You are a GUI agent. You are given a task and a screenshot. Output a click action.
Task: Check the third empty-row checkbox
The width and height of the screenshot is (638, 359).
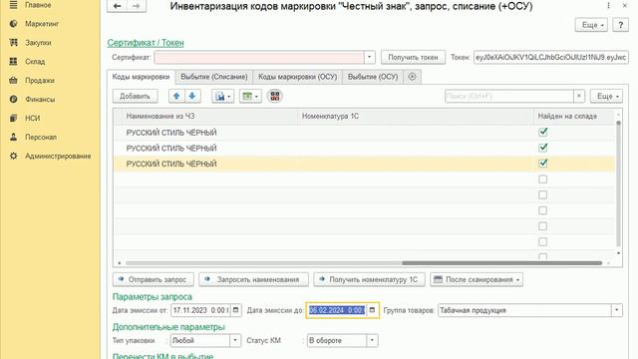tap(542, 210)
